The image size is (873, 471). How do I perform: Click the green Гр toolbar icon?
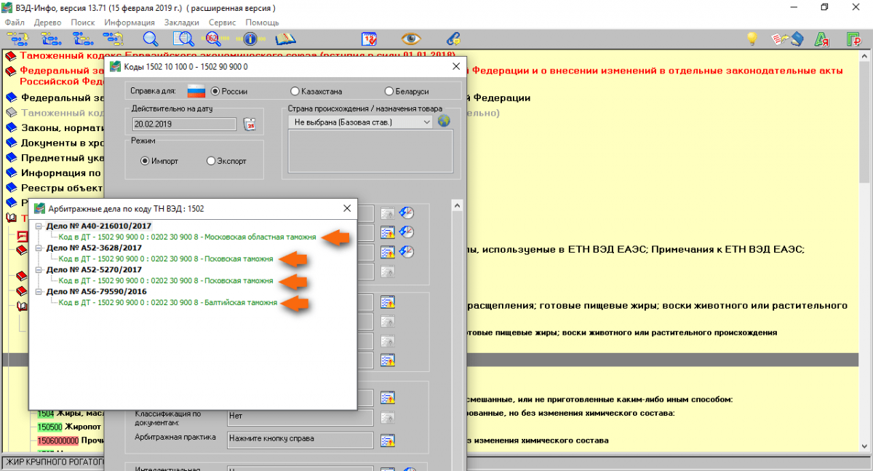[x=854, y=39]
